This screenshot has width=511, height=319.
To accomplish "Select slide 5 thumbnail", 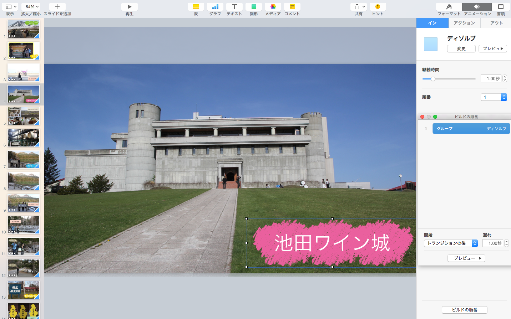I will click(24, 116).
